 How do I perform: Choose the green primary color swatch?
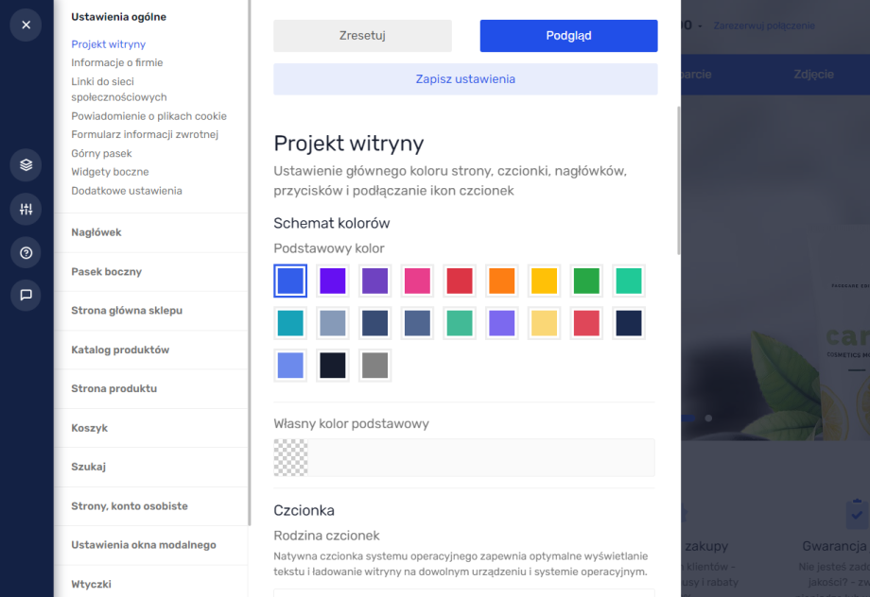click(x=586, y=281)
